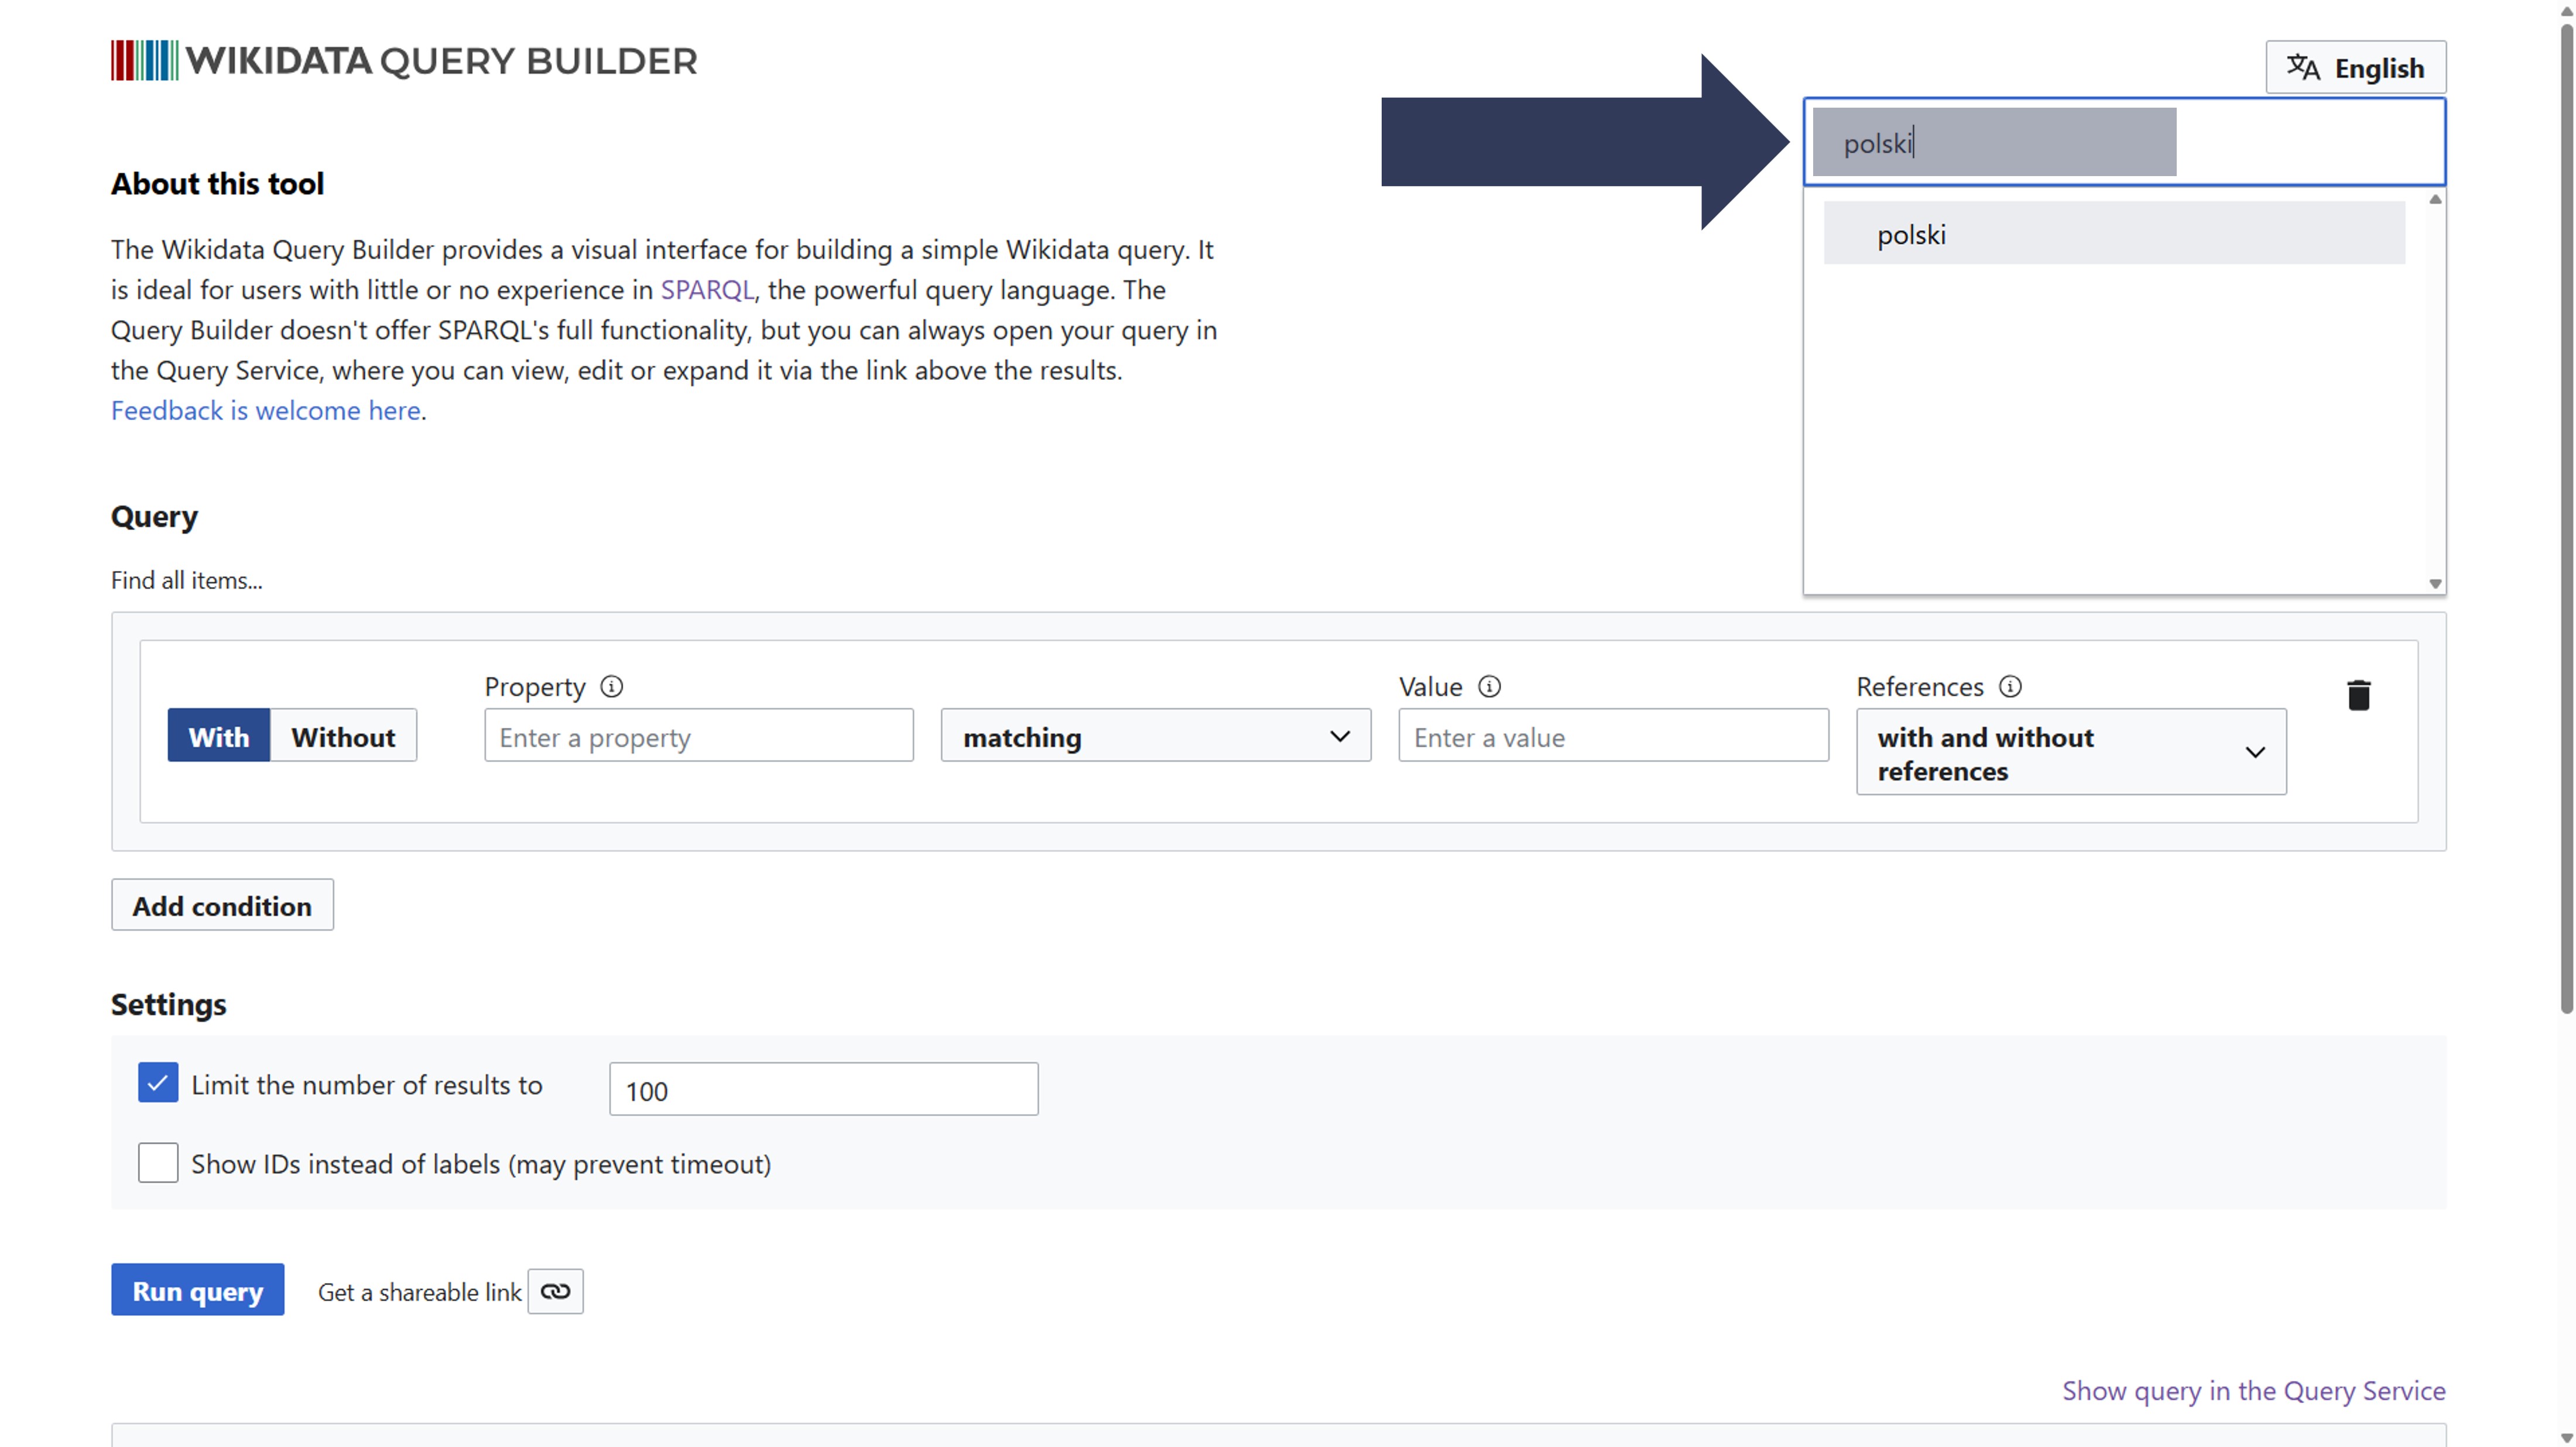Run the query
Screen dimensions: 2576x1447
[x=197, y=1290]
